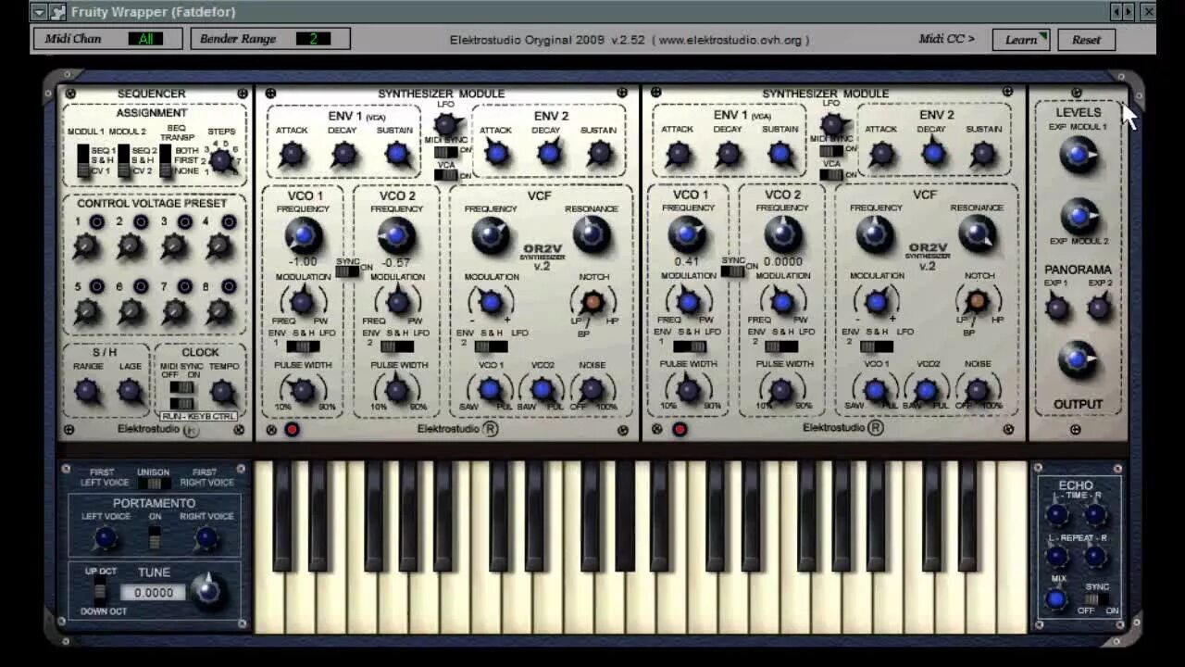The height and width of the screenshot is (667, 1185).
Task: Click the LEVELS EXP MODUL 2 knob
Action: 1078,216
